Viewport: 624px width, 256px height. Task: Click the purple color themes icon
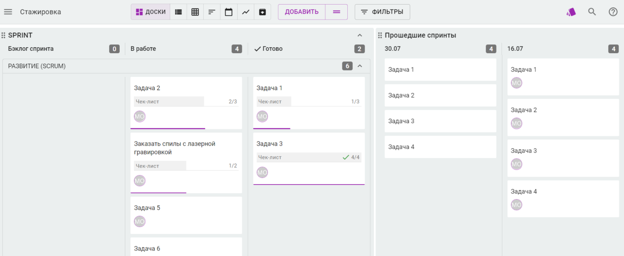pyautogui.click(x=571, y=12)
